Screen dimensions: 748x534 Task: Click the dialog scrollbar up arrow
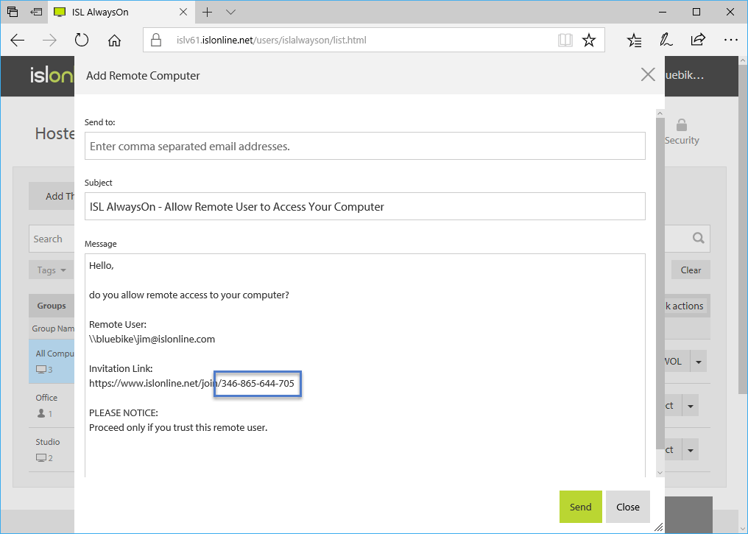660,113
